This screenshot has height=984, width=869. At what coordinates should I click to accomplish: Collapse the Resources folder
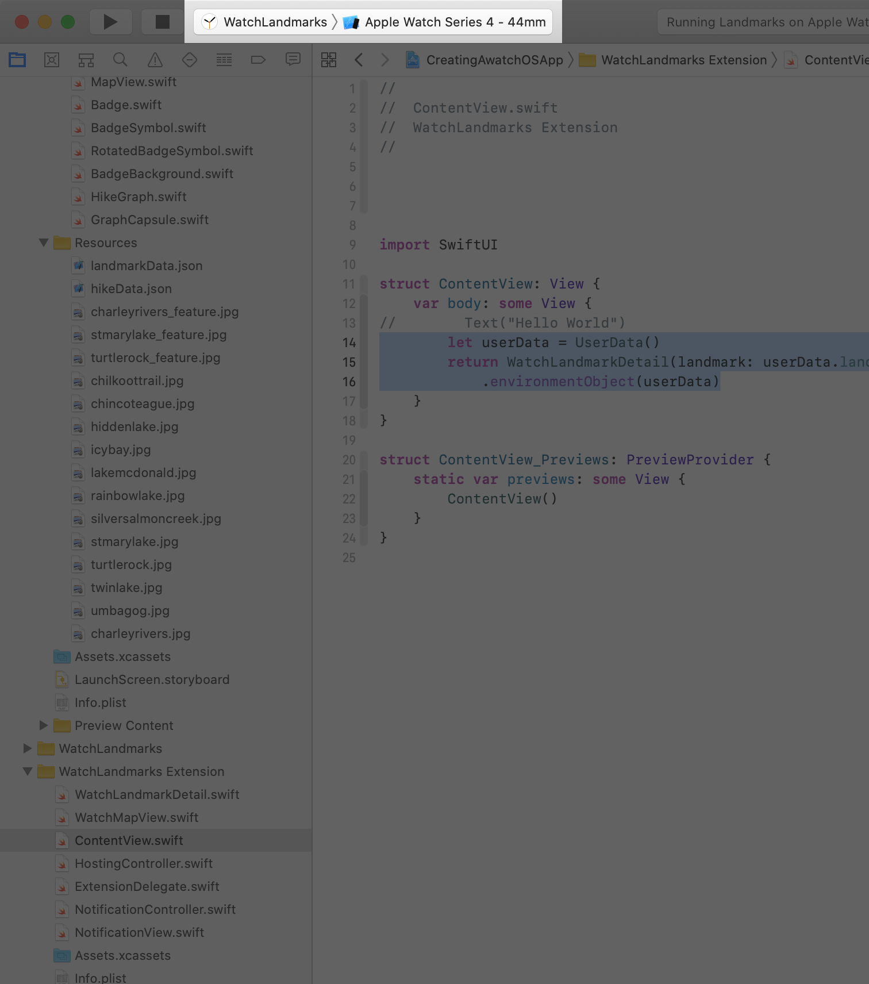(44, 243)
